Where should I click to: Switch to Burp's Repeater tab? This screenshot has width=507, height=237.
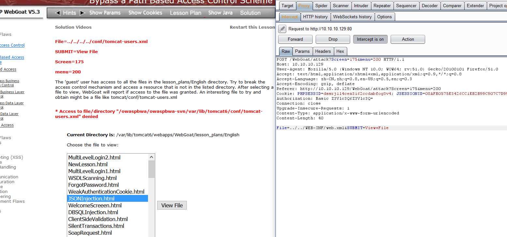(x=382, y=6)
